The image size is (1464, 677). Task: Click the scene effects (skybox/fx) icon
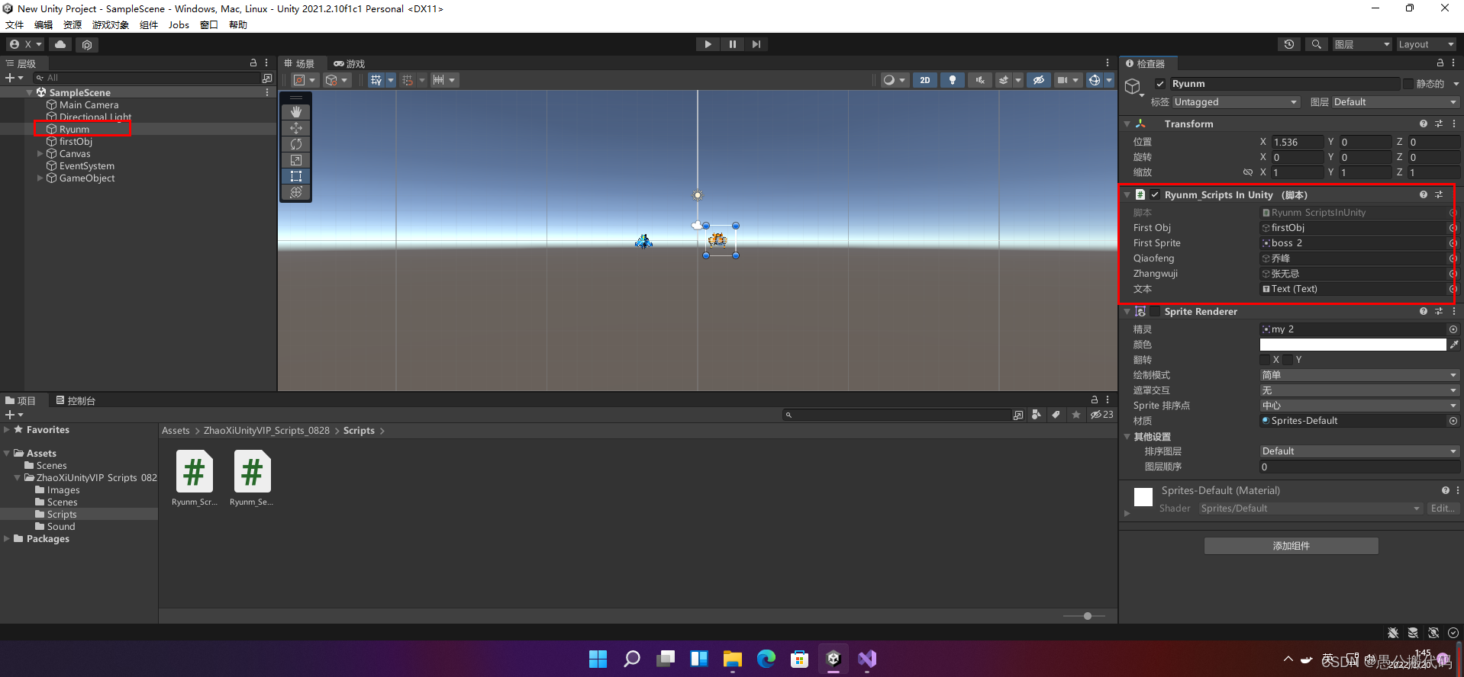pyautogui.click(x=1004, y=80)
